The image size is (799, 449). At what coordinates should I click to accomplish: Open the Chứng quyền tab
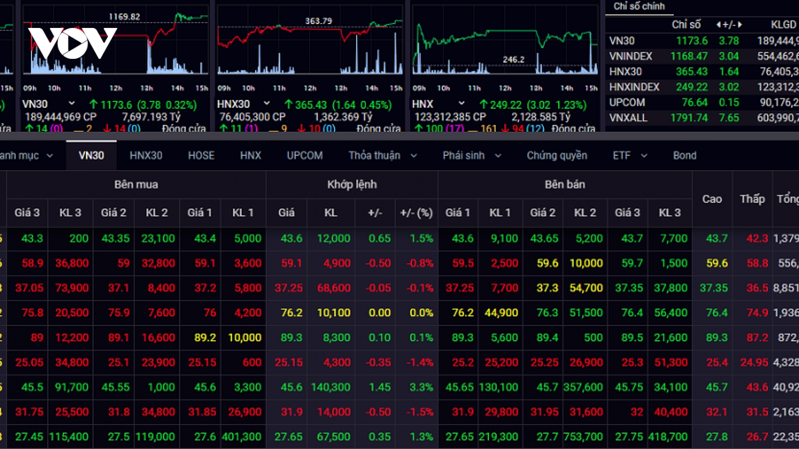(x=557, y=155)
